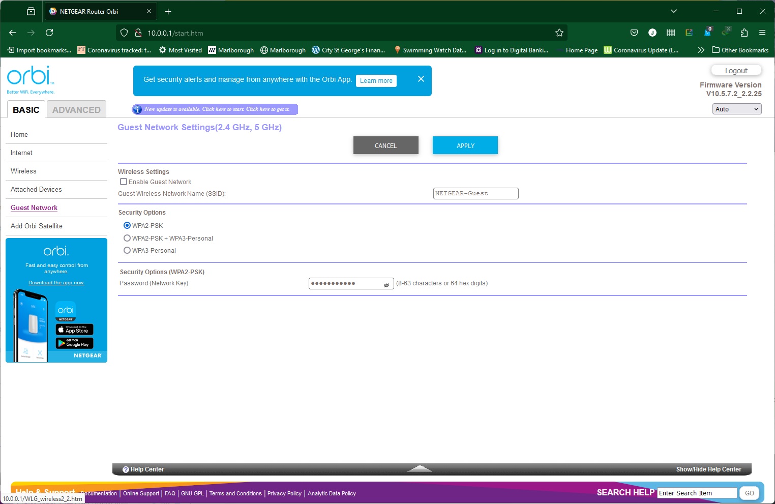Viewport: 775px width, 504px height.
Task: Click the blue info icon on update notice
Action: (x=137, y=109)
